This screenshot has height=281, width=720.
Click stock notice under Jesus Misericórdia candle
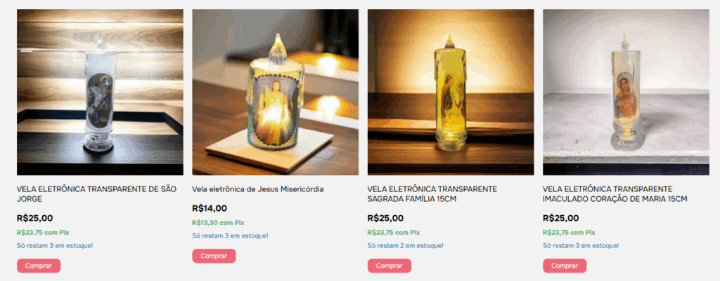(230, 235)
